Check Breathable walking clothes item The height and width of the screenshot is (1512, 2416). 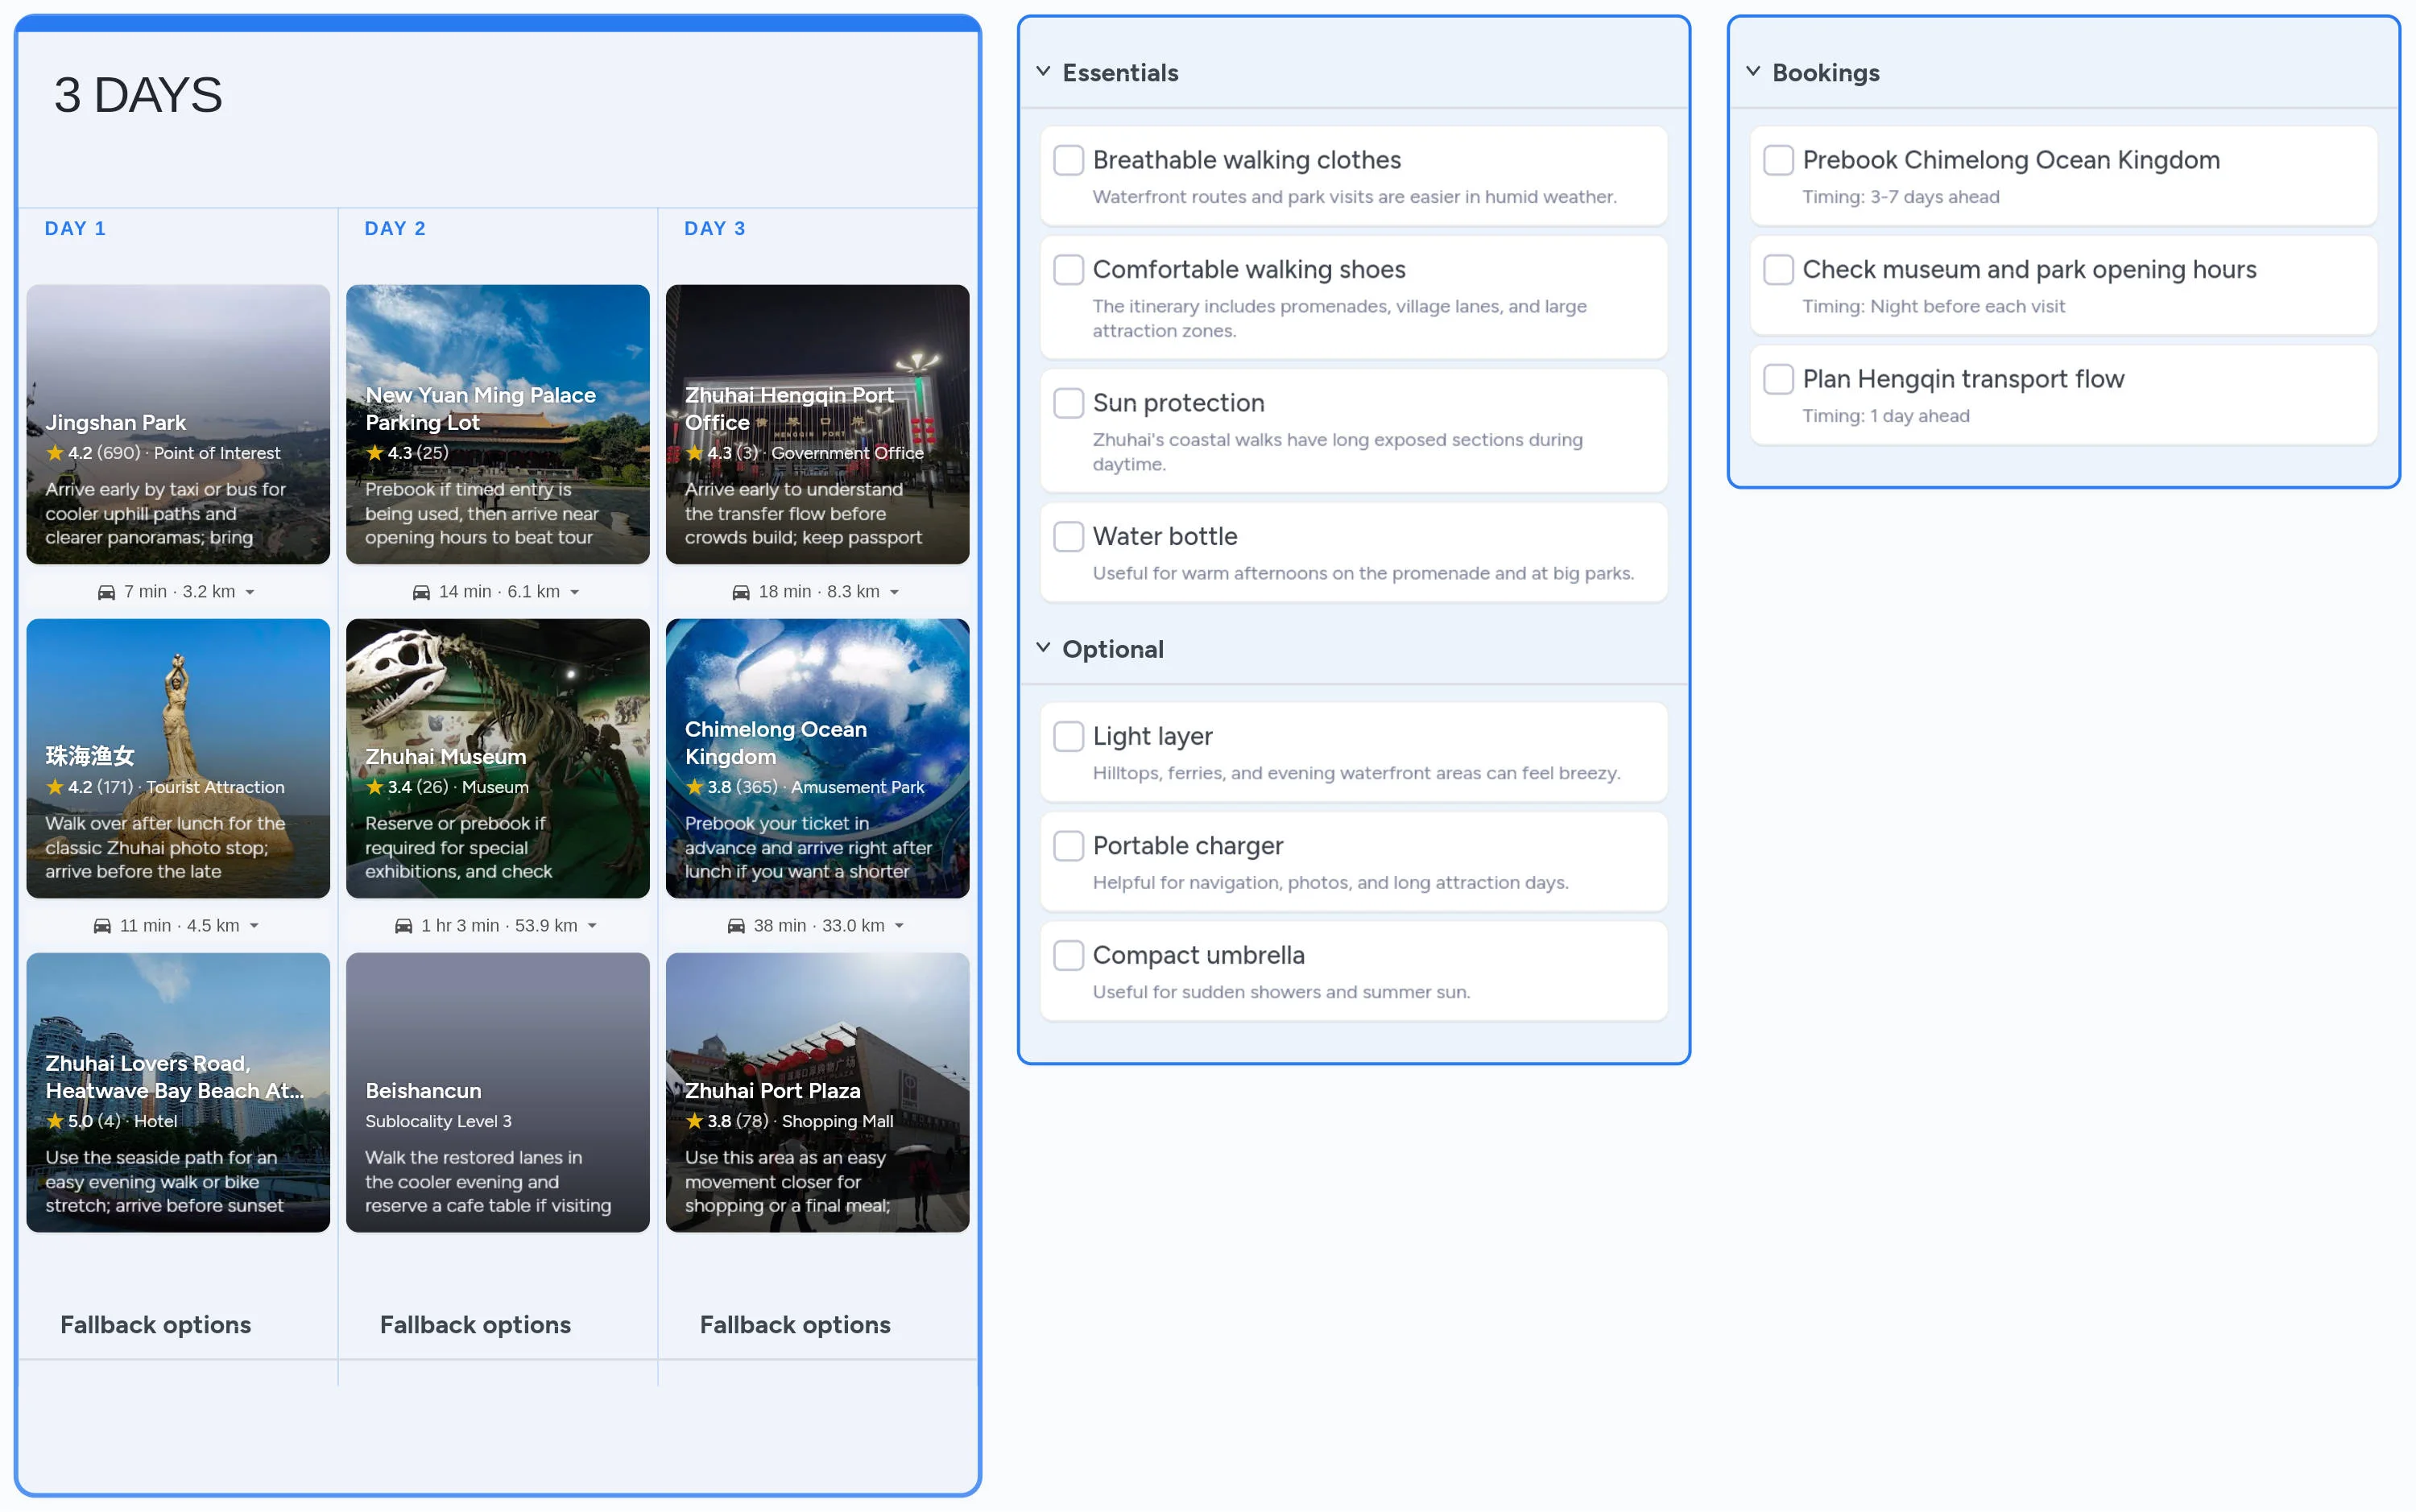pyautogui.click(x=1068, y=160)
